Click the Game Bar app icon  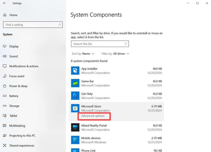click(x=75, y=83)
